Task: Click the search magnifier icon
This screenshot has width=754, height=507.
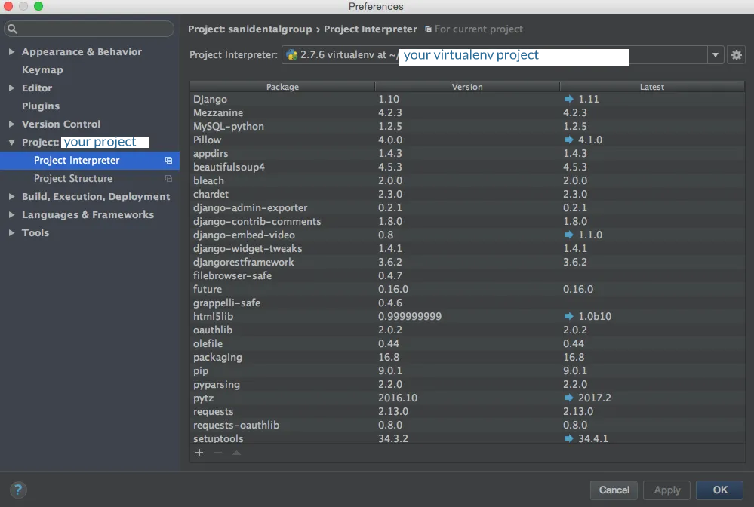Action: (x=13, y=29)
